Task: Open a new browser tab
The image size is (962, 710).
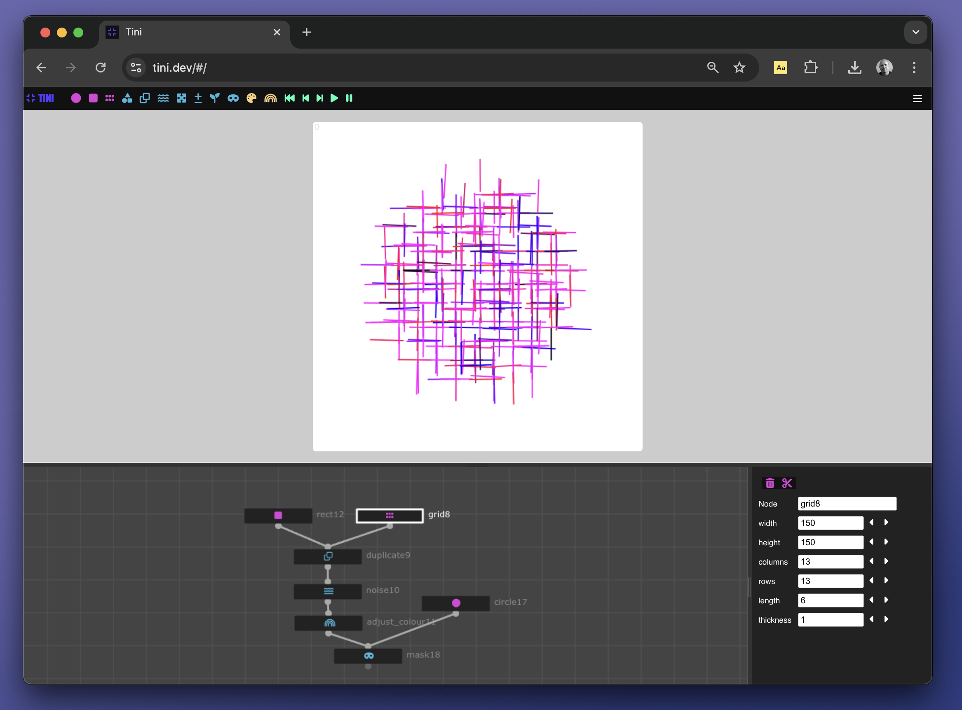Action: coord(306,32)
